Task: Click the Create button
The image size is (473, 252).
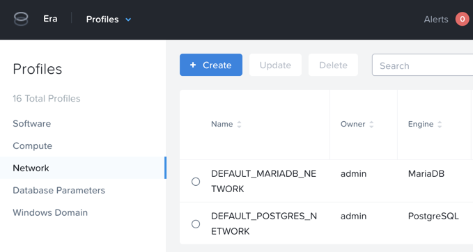Action: (211, 65)
